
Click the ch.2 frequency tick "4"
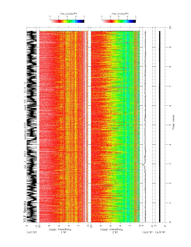(x=120, y=225)
